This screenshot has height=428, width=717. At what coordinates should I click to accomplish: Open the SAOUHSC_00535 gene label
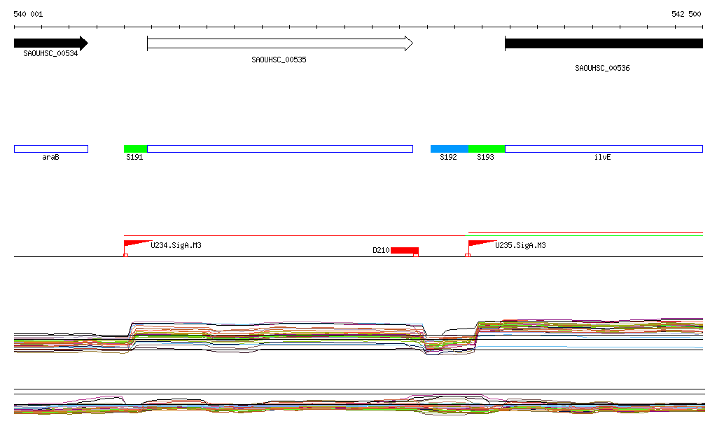pos(279,60)
